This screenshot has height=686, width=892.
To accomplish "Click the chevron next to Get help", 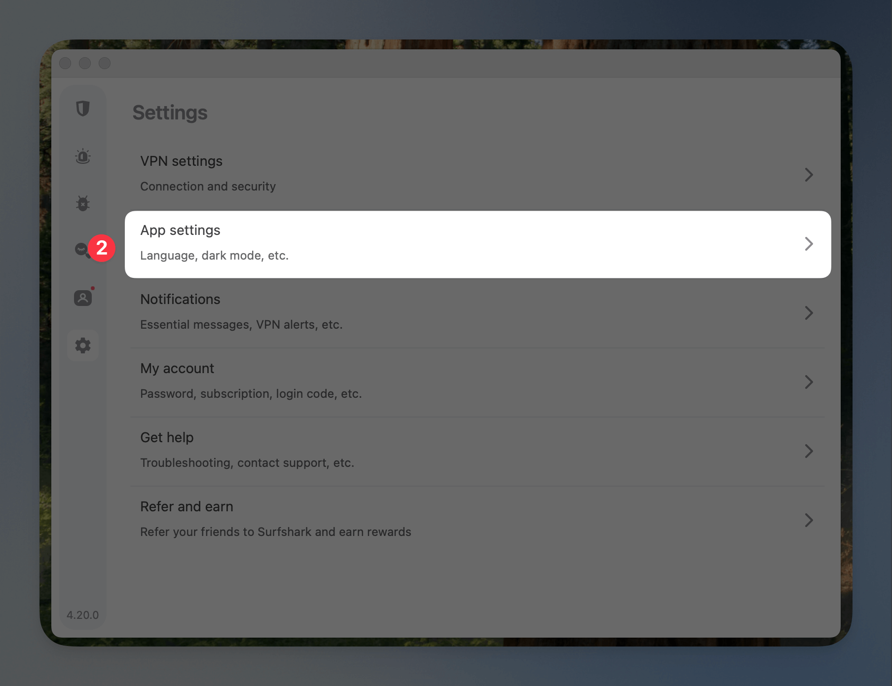I will click(x=809, y=451).
